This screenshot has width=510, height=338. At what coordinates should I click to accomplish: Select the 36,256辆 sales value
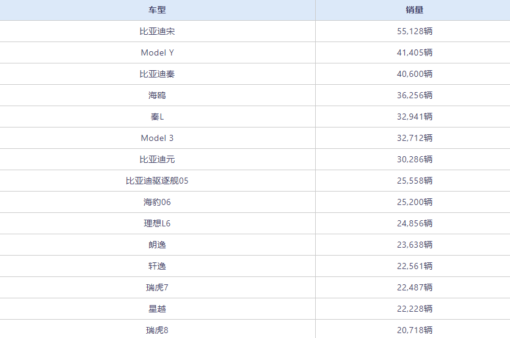tap(415, 95)
